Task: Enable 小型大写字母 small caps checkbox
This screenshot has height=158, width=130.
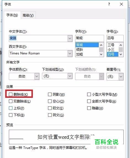Action: coord(89,95)
